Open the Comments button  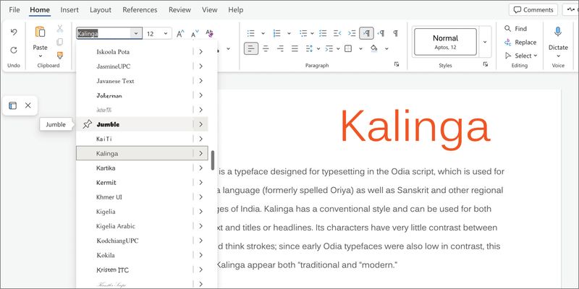tap(533, 10)
